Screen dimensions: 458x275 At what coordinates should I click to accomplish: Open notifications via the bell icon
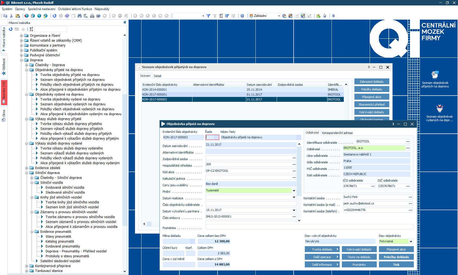[333, 16]
